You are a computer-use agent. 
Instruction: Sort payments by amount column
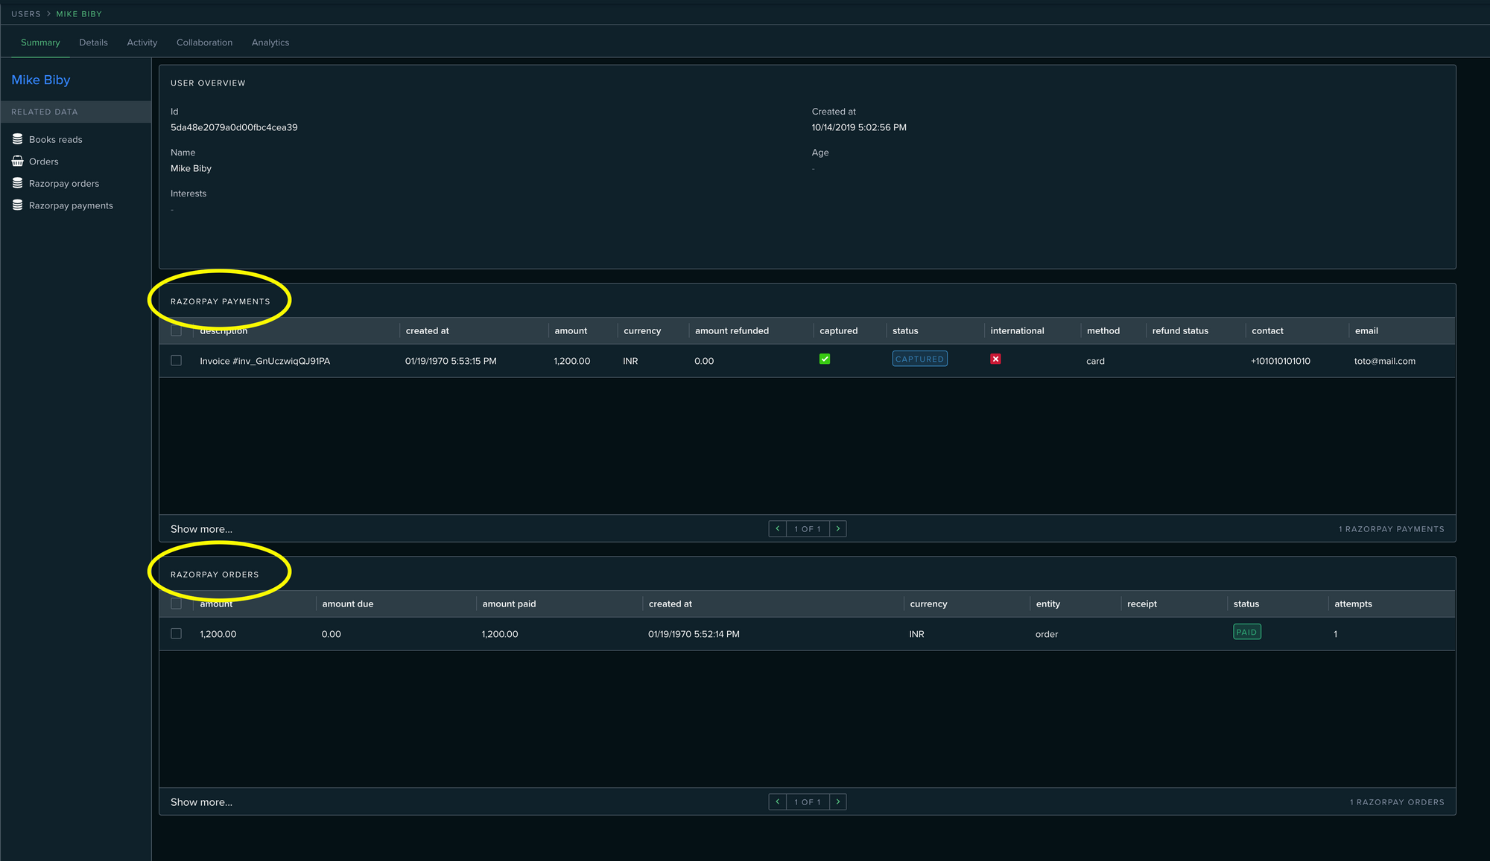tap(571, 331)
